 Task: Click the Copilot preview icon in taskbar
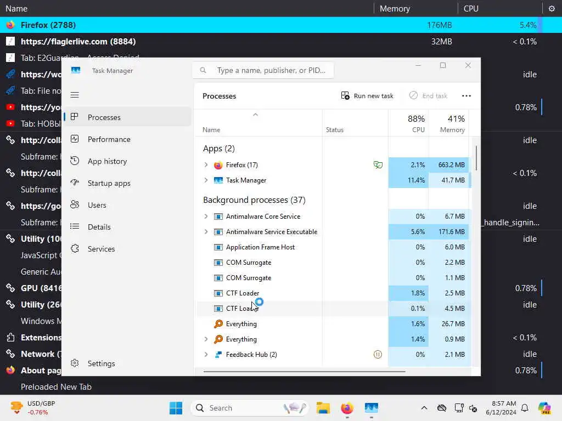(544, 408)
